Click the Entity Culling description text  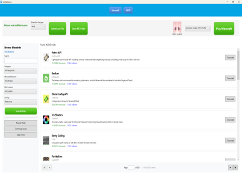(x=74, y=143)
